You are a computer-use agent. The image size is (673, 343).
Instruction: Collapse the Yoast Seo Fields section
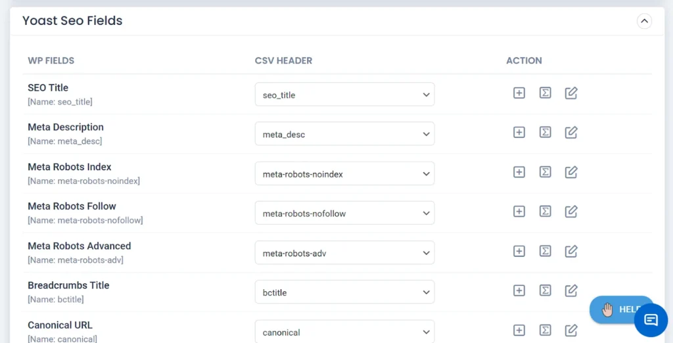click(644, 21)
